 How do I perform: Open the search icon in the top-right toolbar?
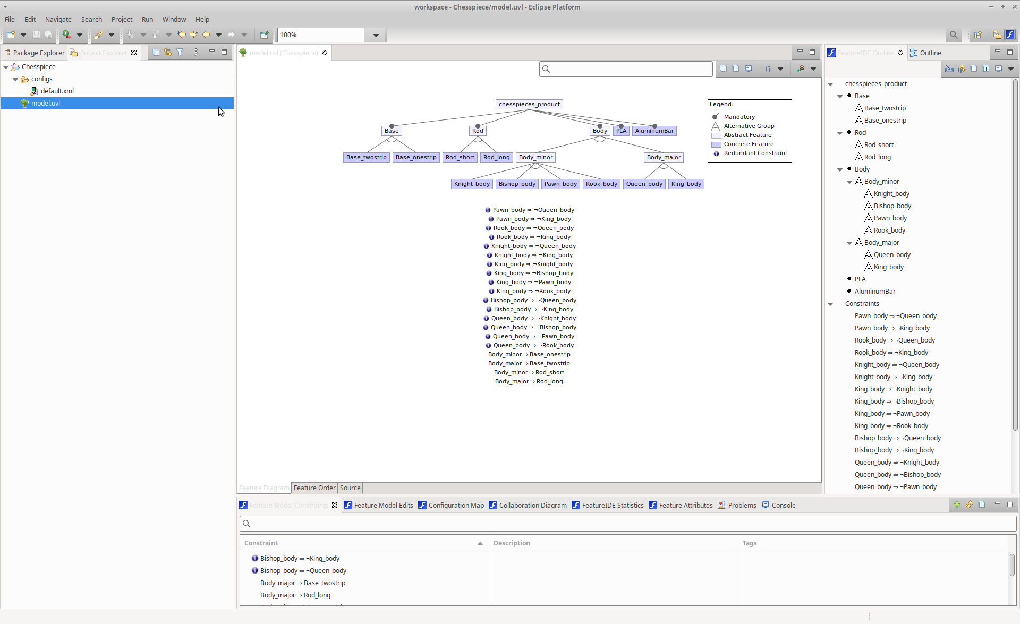tap(954, 35)
